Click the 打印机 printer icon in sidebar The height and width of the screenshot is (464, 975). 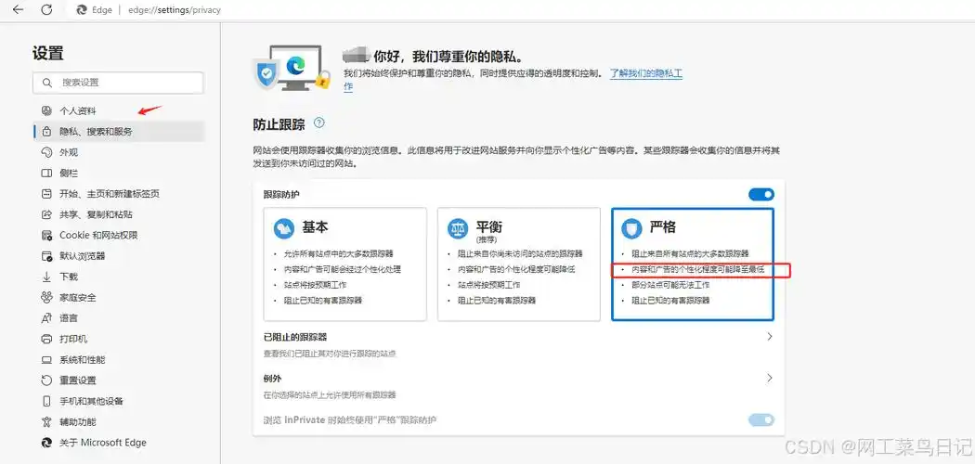(46, 339)
